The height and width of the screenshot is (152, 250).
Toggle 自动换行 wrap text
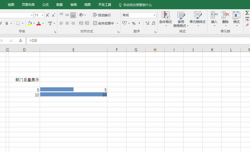click(x=102, y=15)
